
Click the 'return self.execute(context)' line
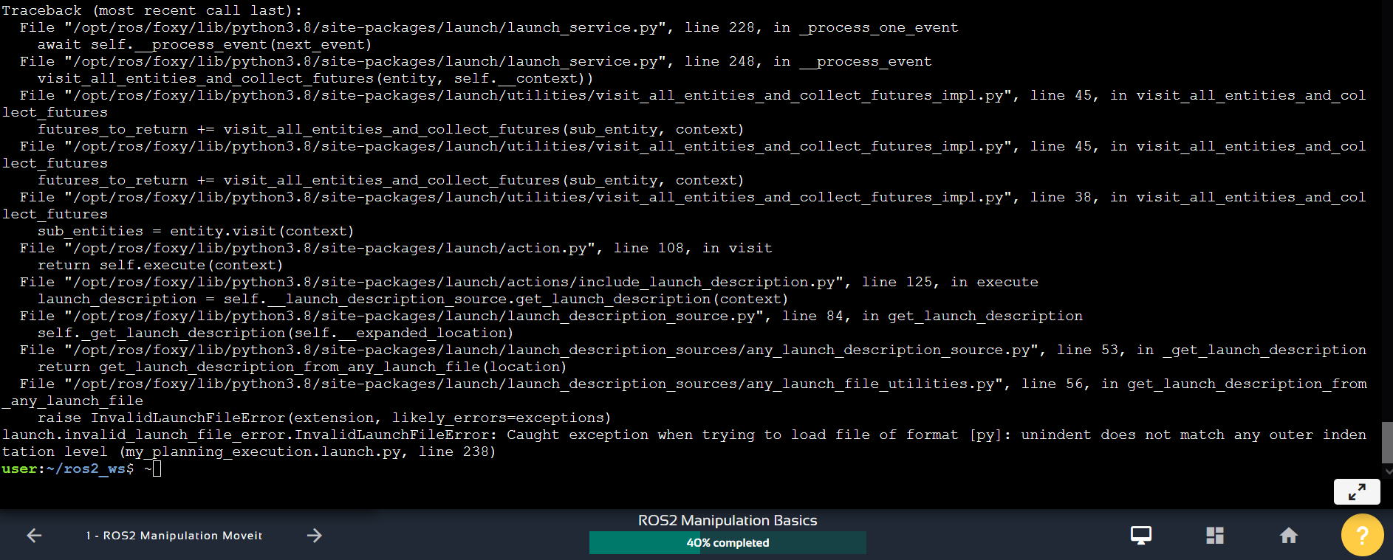pos(160,265)
